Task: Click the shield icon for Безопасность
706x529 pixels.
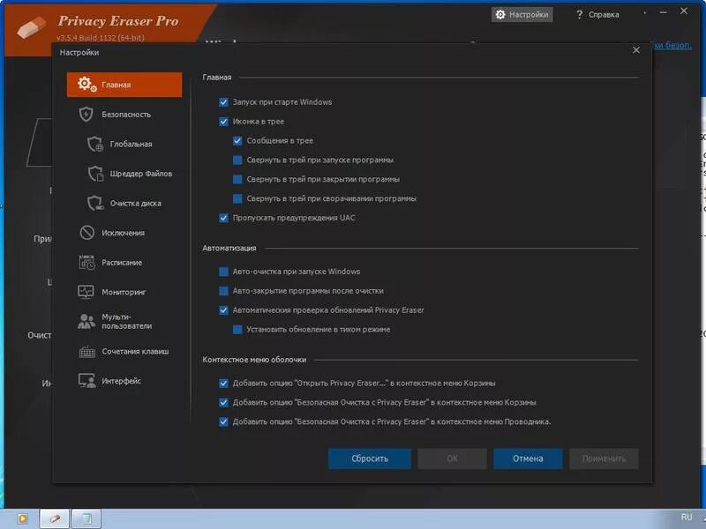Action: (x=86, y=115)
